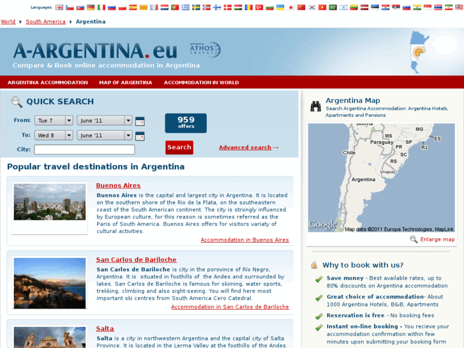Pick the Danish flag language

pos(228,8)
